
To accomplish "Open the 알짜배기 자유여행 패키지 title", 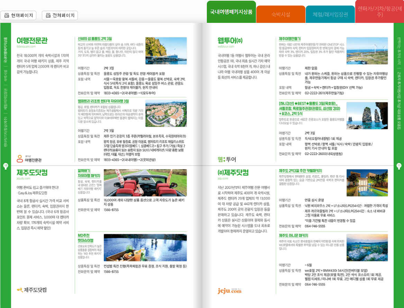I will (89, 173).
